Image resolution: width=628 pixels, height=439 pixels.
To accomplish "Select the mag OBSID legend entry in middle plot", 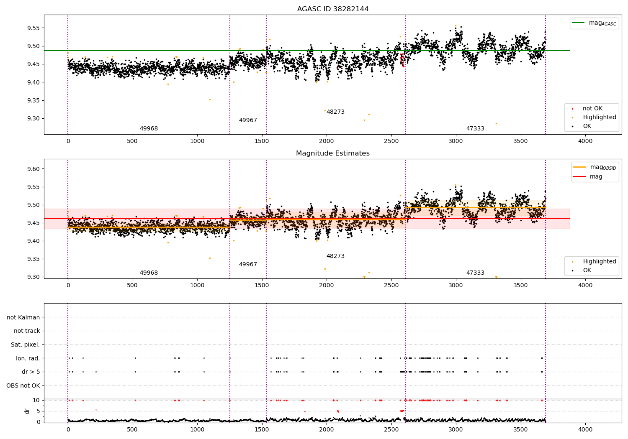I will (x=595, y=167).
